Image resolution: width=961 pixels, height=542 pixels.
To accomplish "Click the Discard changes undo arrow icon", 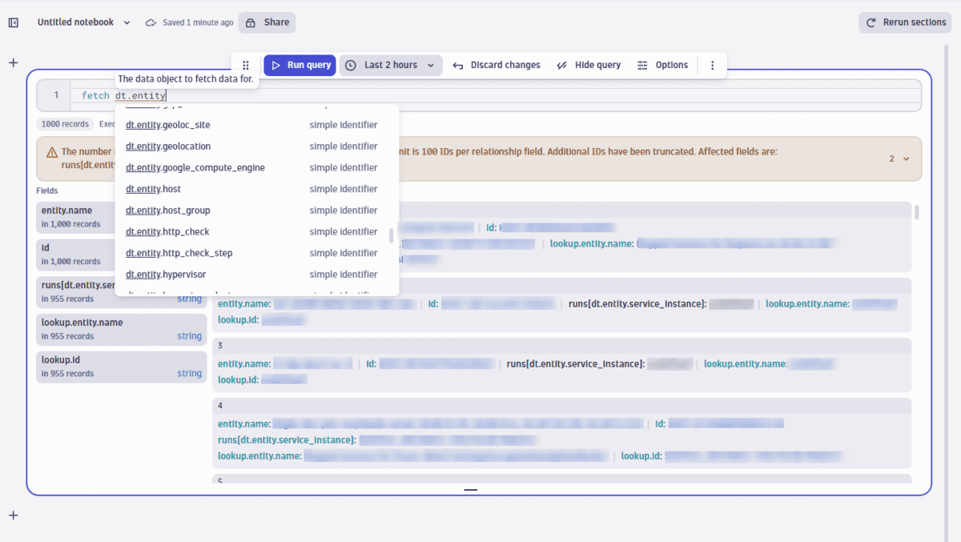I will point(456,65).
